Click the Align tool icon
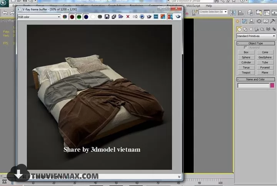277x186 pixels. coord(240,13)
